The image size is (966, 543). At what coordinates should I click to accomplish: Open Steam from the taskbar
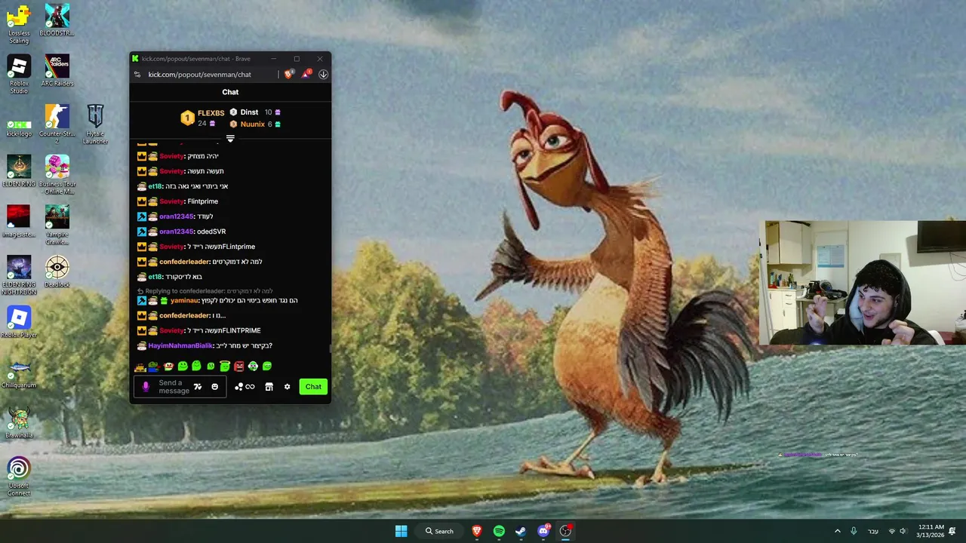pyautogui.click(x=521, y=531)
